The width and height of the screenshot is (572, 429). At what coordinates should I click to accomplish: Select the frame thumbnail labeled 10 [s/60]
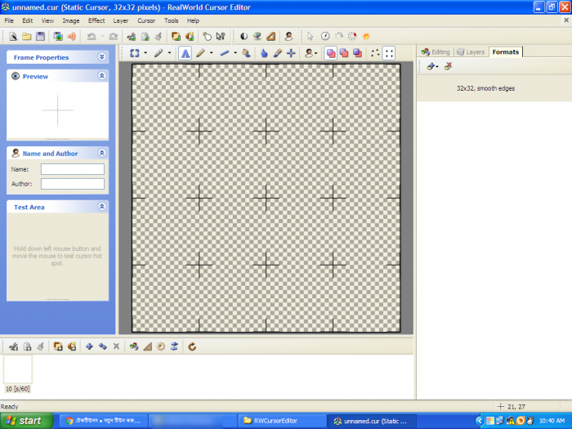pos(17,373)
